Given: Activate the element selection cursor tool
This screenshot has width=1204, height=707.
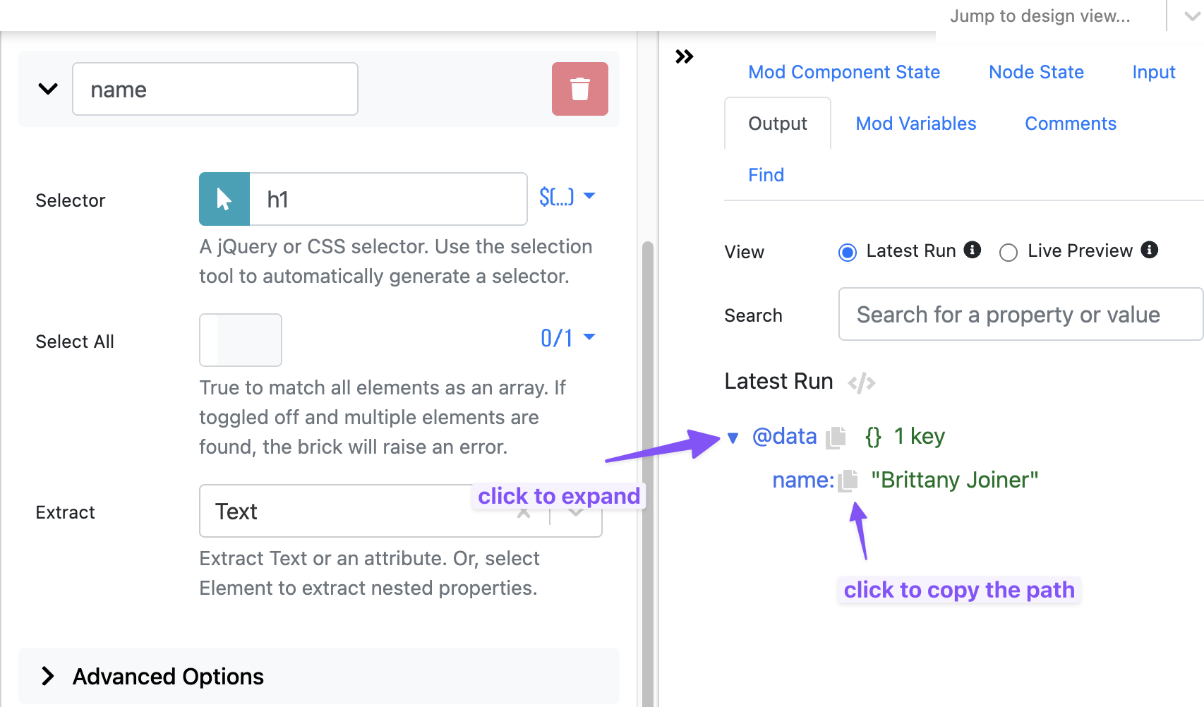Looking at the screenshot, I should (224, 199).
